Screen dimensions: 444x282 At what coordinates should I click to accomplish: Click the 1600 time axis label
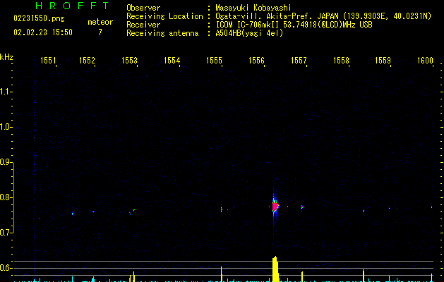[x=425, y=61]
